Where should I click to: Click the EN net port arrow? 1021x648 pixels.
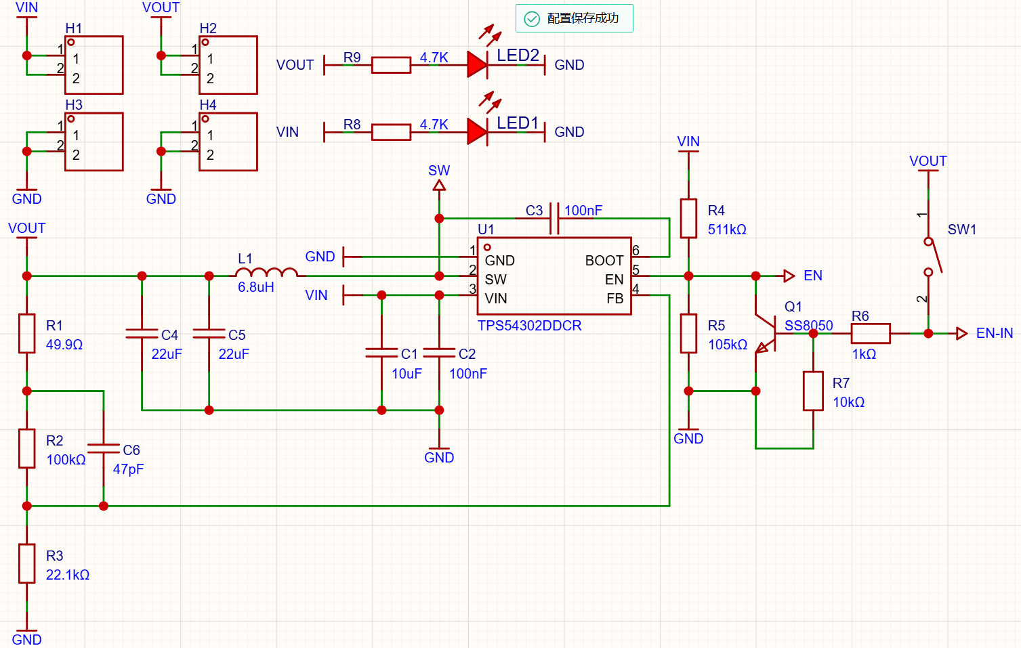(789, 276)
